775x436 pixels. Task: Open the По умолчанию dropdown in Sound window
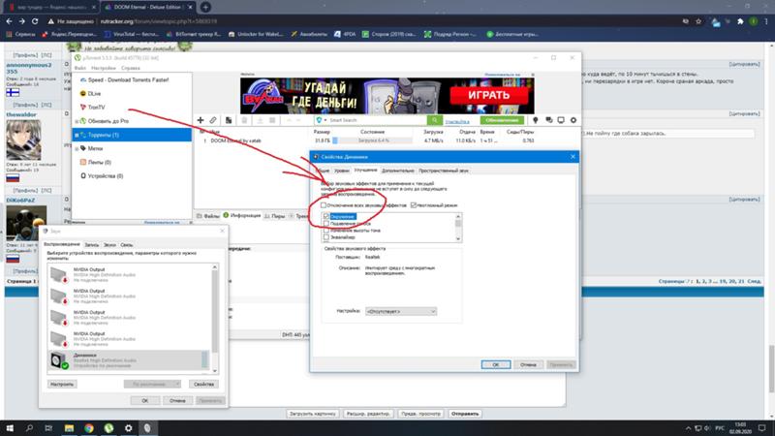pyautogui.click(x=152, y=384)
